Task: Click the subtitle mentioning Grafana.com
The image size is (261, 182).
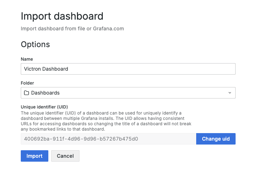Action: coord(72,29)
